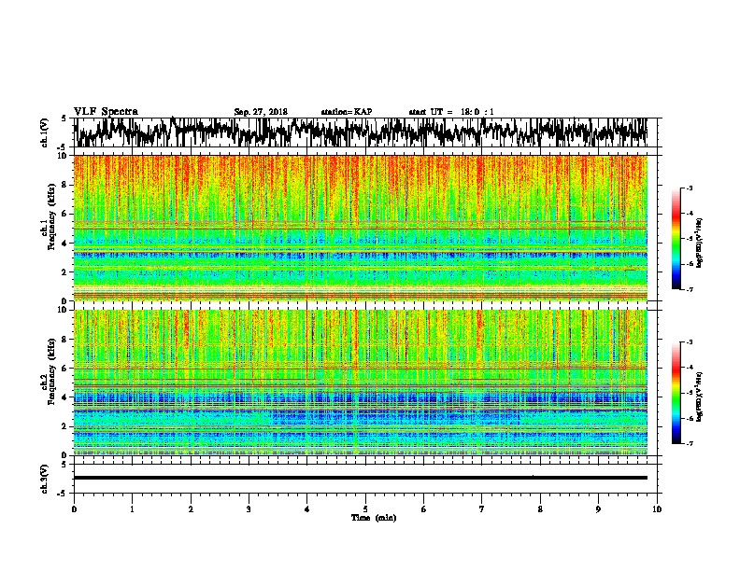The image size is (740, 571).
Task: Click the ch.3 flat black trace
Action: pyautogui.click(x=361, y=478)
